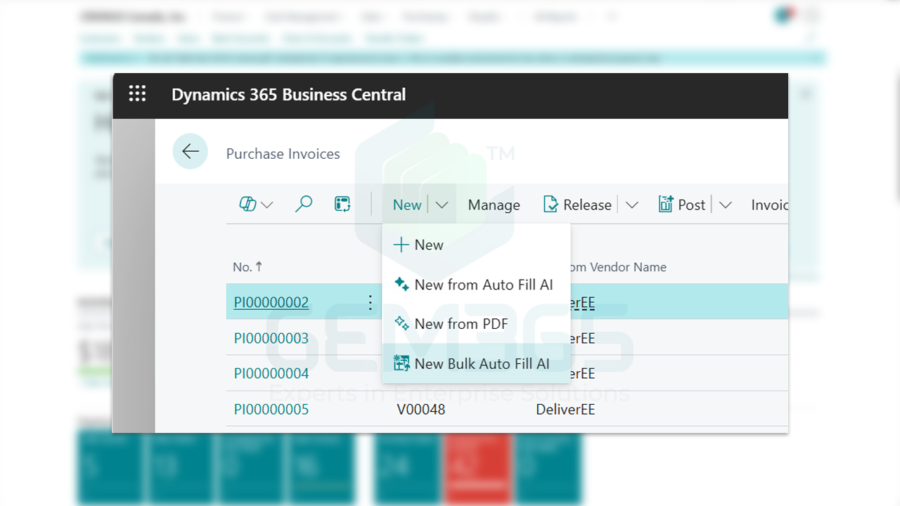900x506 pixels.
Task: Click vendor number V00048 cell
Action: [x=421, y=410]
